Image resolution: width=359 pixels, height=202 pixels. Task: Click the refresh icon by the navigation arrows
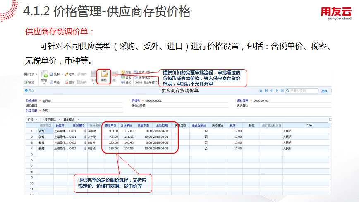[x=261, y=91]
